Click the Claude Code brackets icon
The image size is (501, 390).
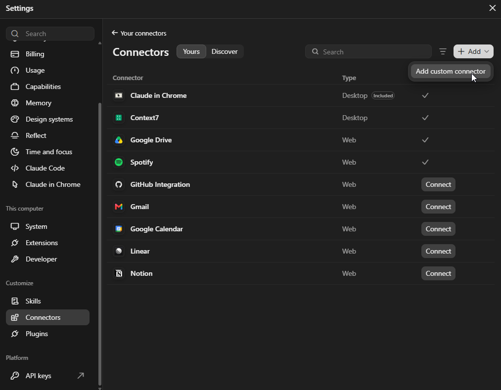tap(15, 168)
